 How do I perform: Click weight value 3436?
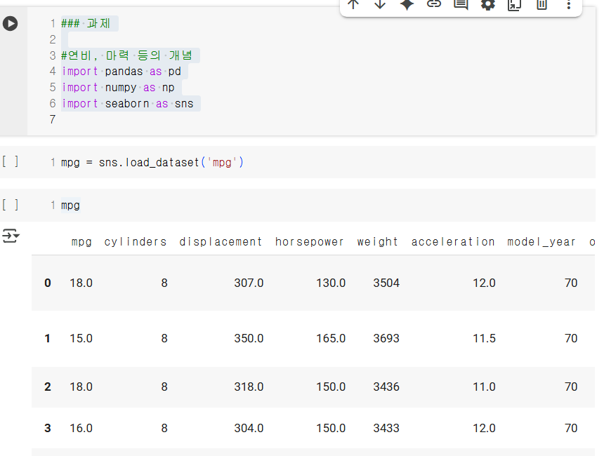pyautogui.click(x=386, y=387)
